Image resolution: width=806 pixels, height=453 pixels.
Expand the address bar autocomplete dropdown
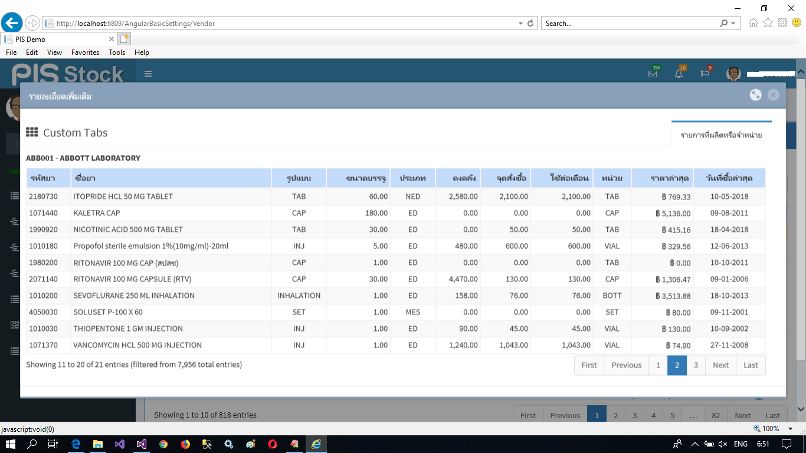[520, 24]
